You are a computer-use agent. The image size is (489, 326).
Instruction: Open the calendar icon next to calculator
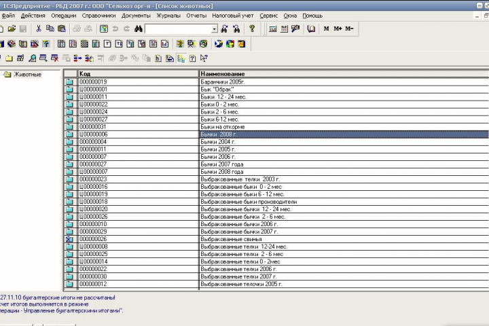(x=284, y=29)
